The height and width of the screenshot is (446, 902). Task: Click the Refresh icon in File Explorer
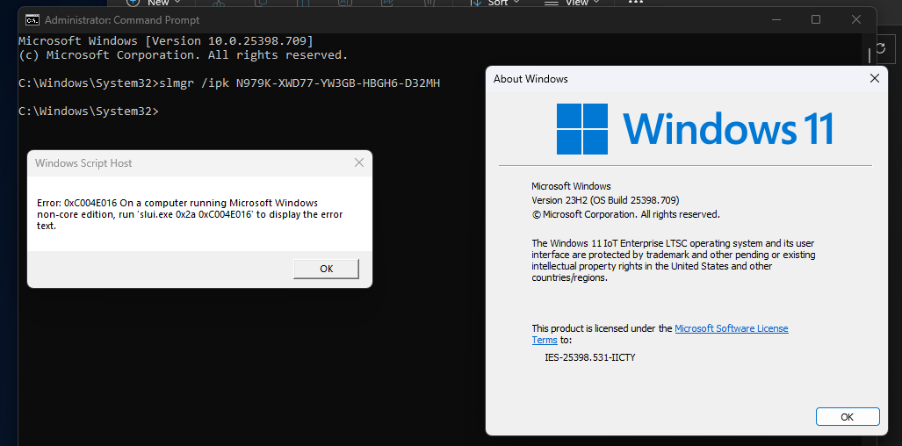pyautogui.click(x=879, y=47)
